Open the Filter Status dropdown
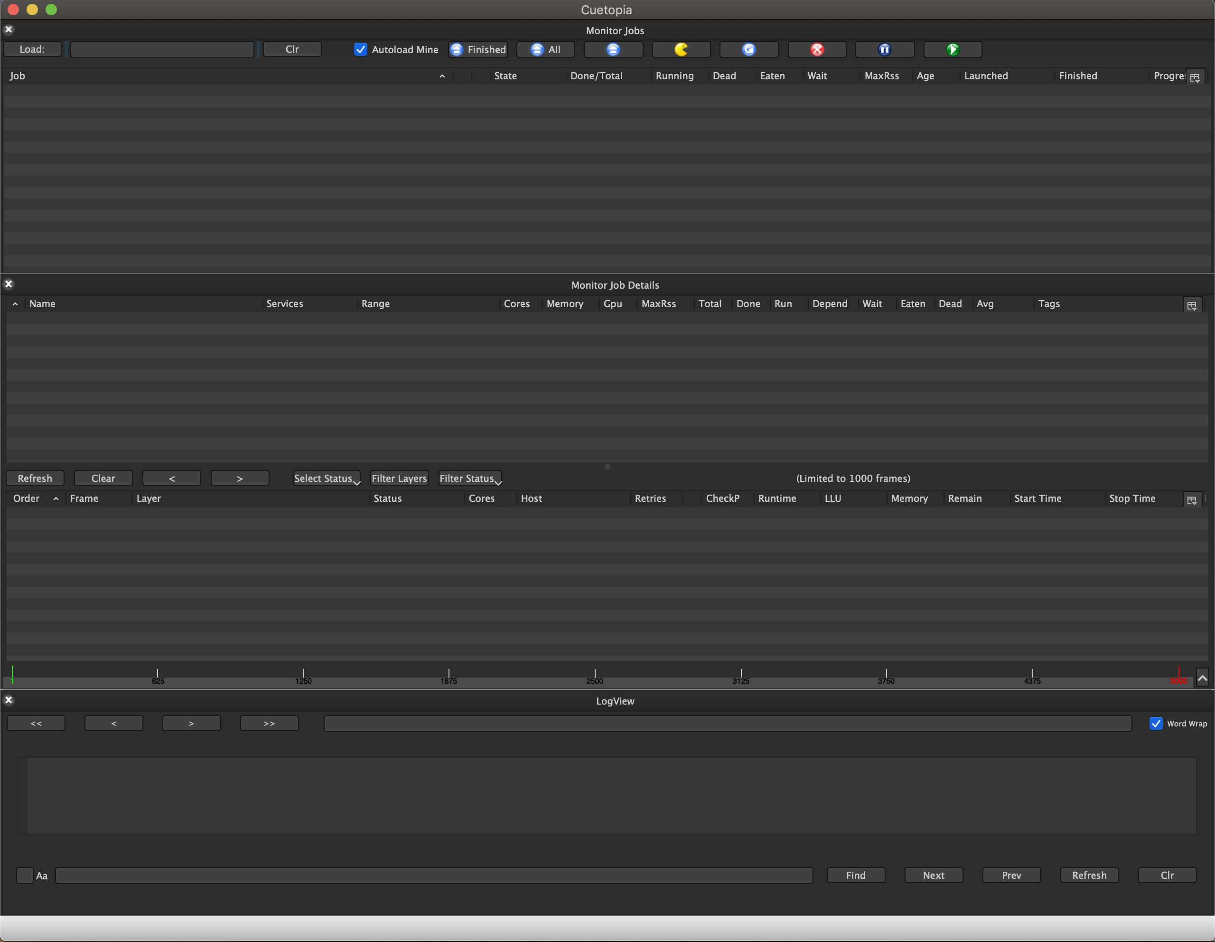This screenshot has height=942, width=1215. click(x=469, y=479)
